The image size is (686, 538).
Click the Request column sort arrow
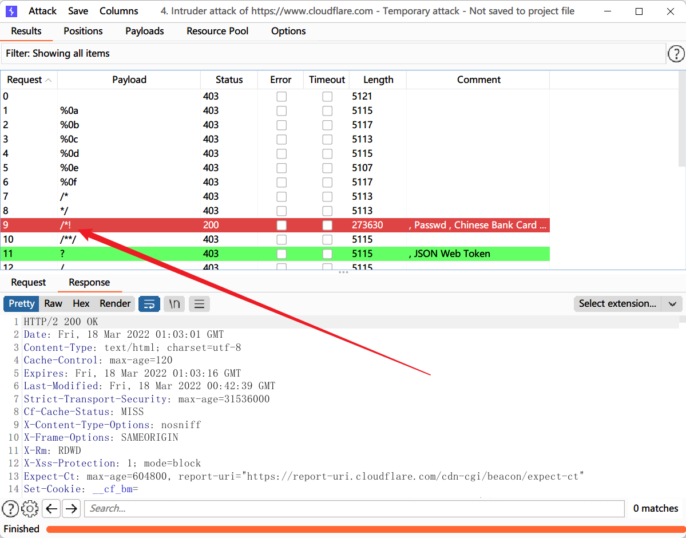(x=49, y=80)
